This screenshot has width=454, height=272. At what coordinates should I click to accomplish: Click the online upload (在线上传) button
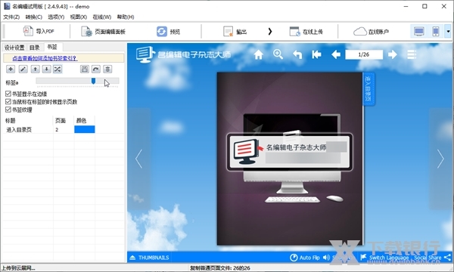(x=306, y=31)
